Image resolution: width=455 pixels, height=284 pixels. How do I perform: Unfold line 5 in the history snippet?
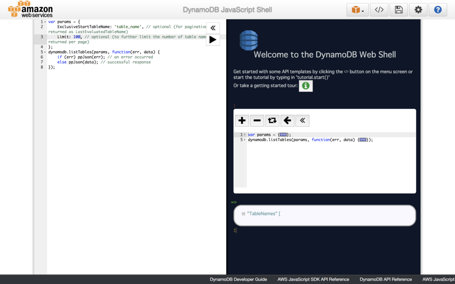[245, 140]
